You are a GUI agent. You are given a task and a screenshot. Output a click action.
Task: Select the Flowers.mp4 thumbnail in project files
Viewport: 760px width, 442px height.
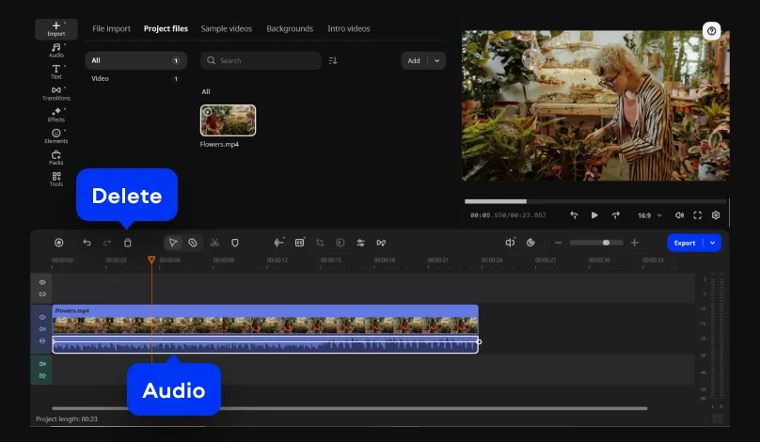click(x=228, y=120)
